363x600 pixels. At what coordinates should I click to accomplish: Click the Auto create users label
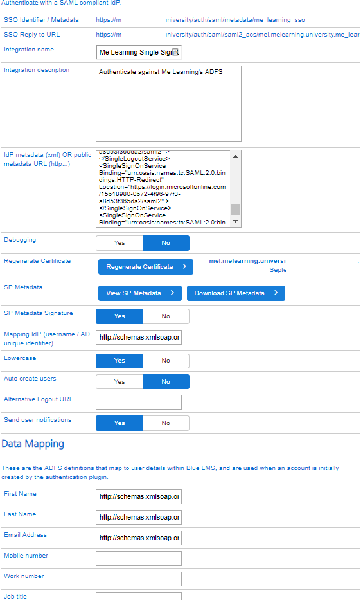(30, 379)
